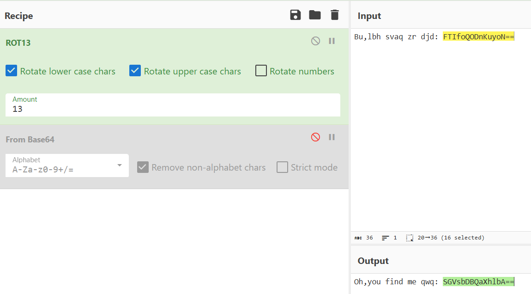Uncheck Rotate lower case chars

[12, 71]
